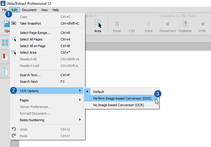Screen dimensions: 211x147
Task: Click the Select Area menu icon
Action: (x=14, y=52)
